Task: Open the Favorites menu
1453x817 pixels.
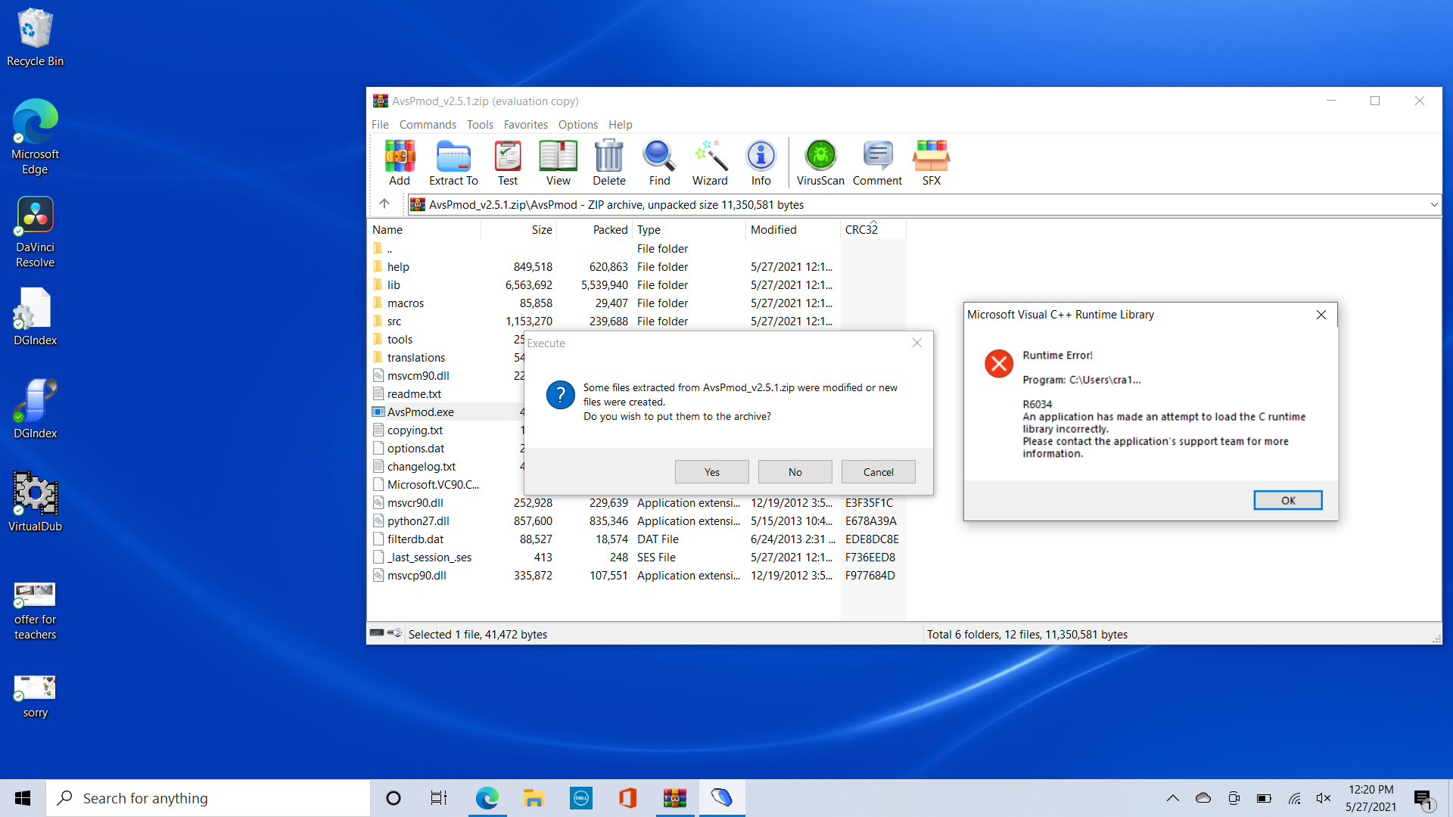Action: click(x=525, y=124)
